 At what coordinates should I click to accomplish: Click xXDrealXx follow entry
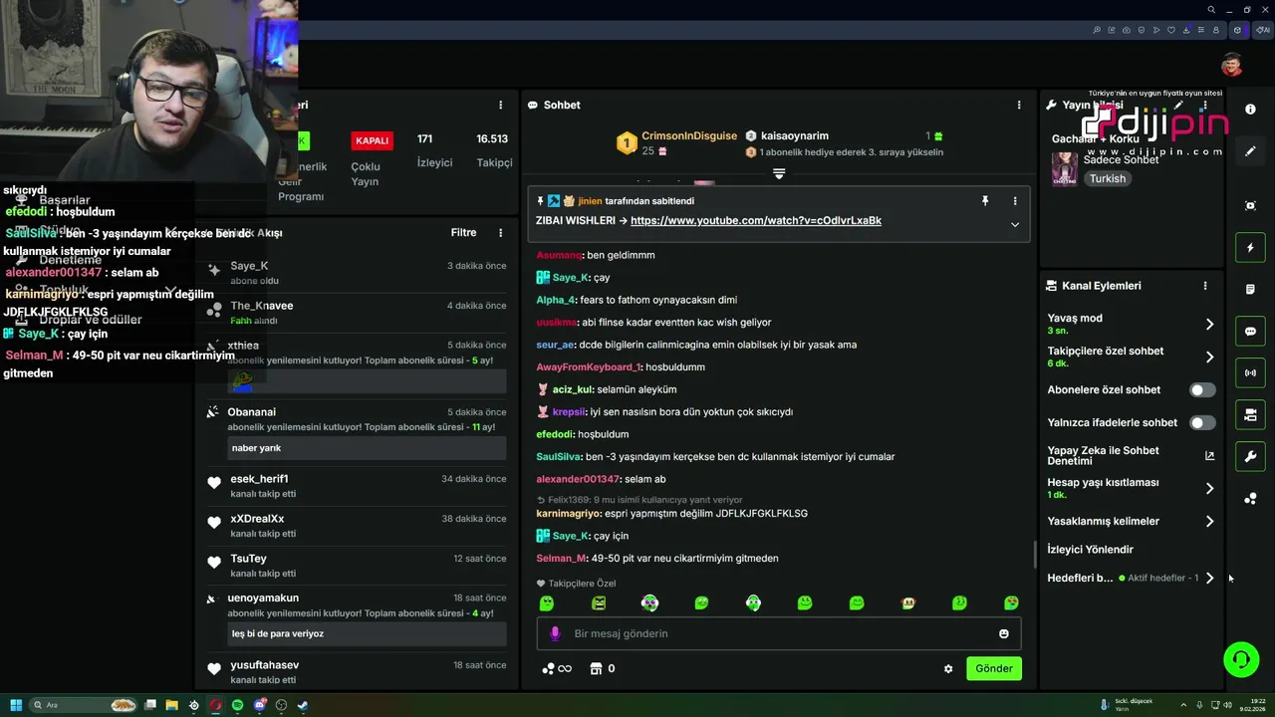(x=356, y=525)
